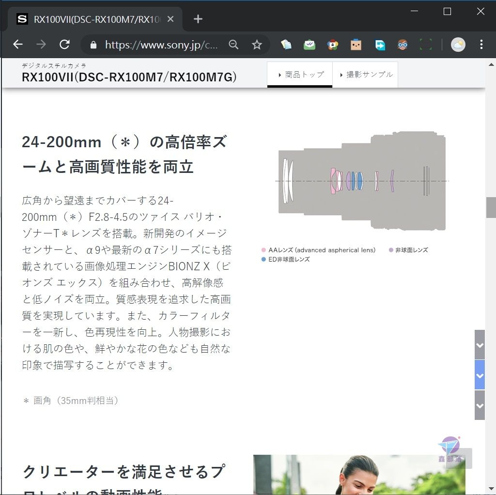
Task: Click the 24-200mm zoom heading
Action: click(x=124, y=154)
